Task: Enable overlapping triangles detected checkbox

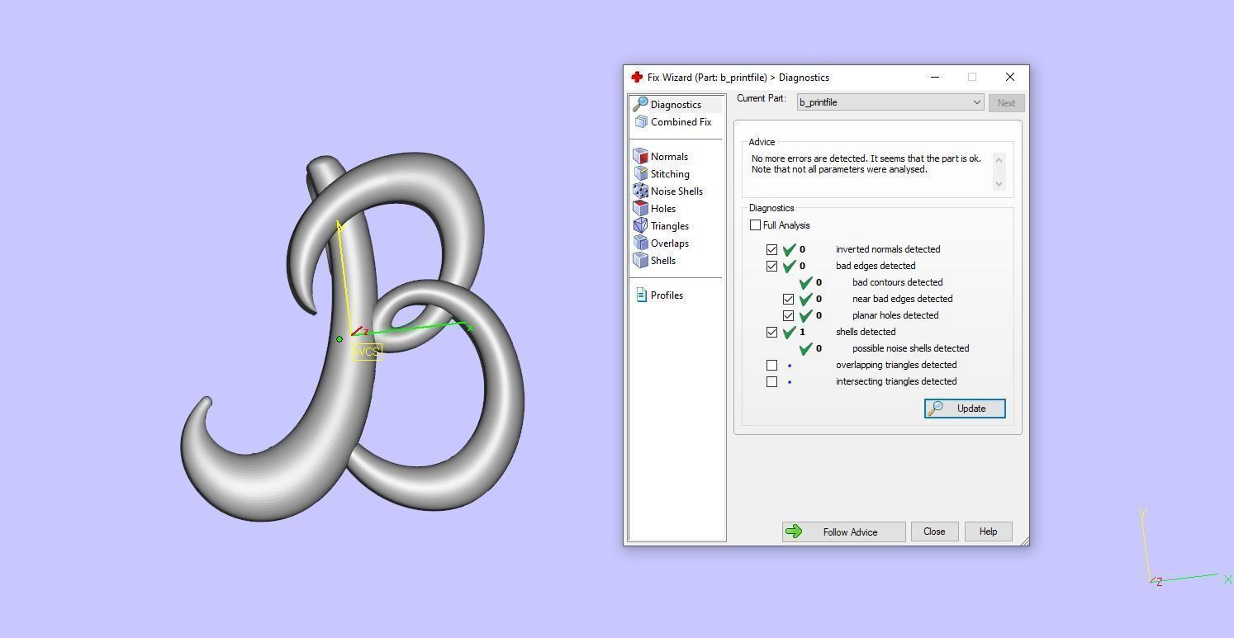Action: pyautogui.click(x=771, y=365)
